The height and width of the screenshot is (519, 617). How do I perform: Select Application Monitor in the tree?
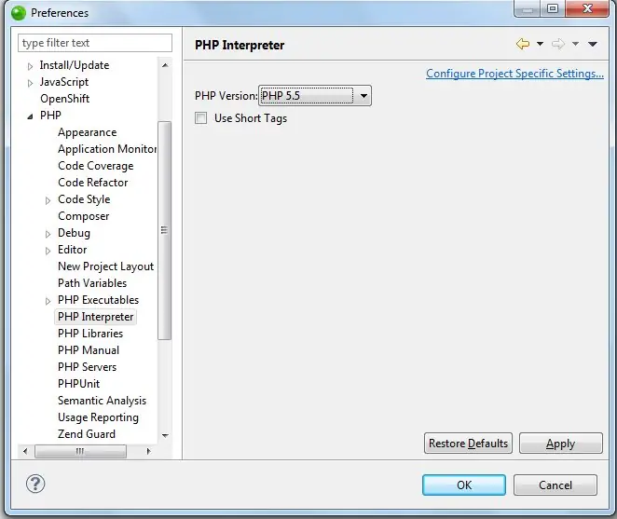[107, 149]
